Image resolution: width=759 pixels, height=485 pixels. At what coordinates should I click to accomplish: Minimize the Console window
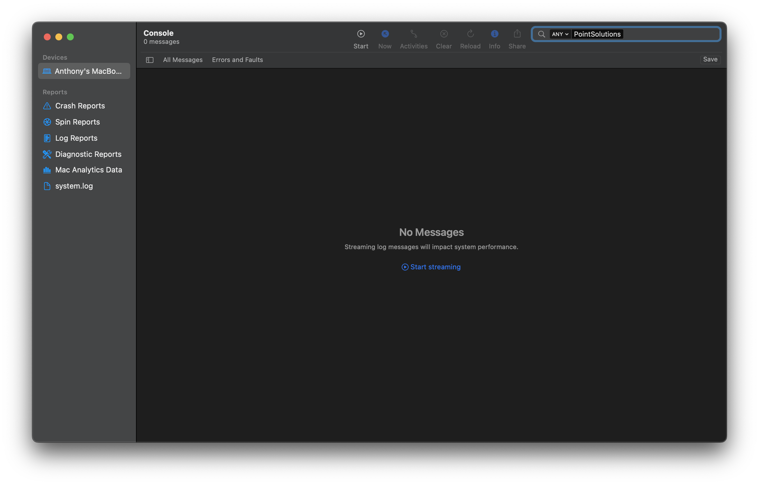58,37
